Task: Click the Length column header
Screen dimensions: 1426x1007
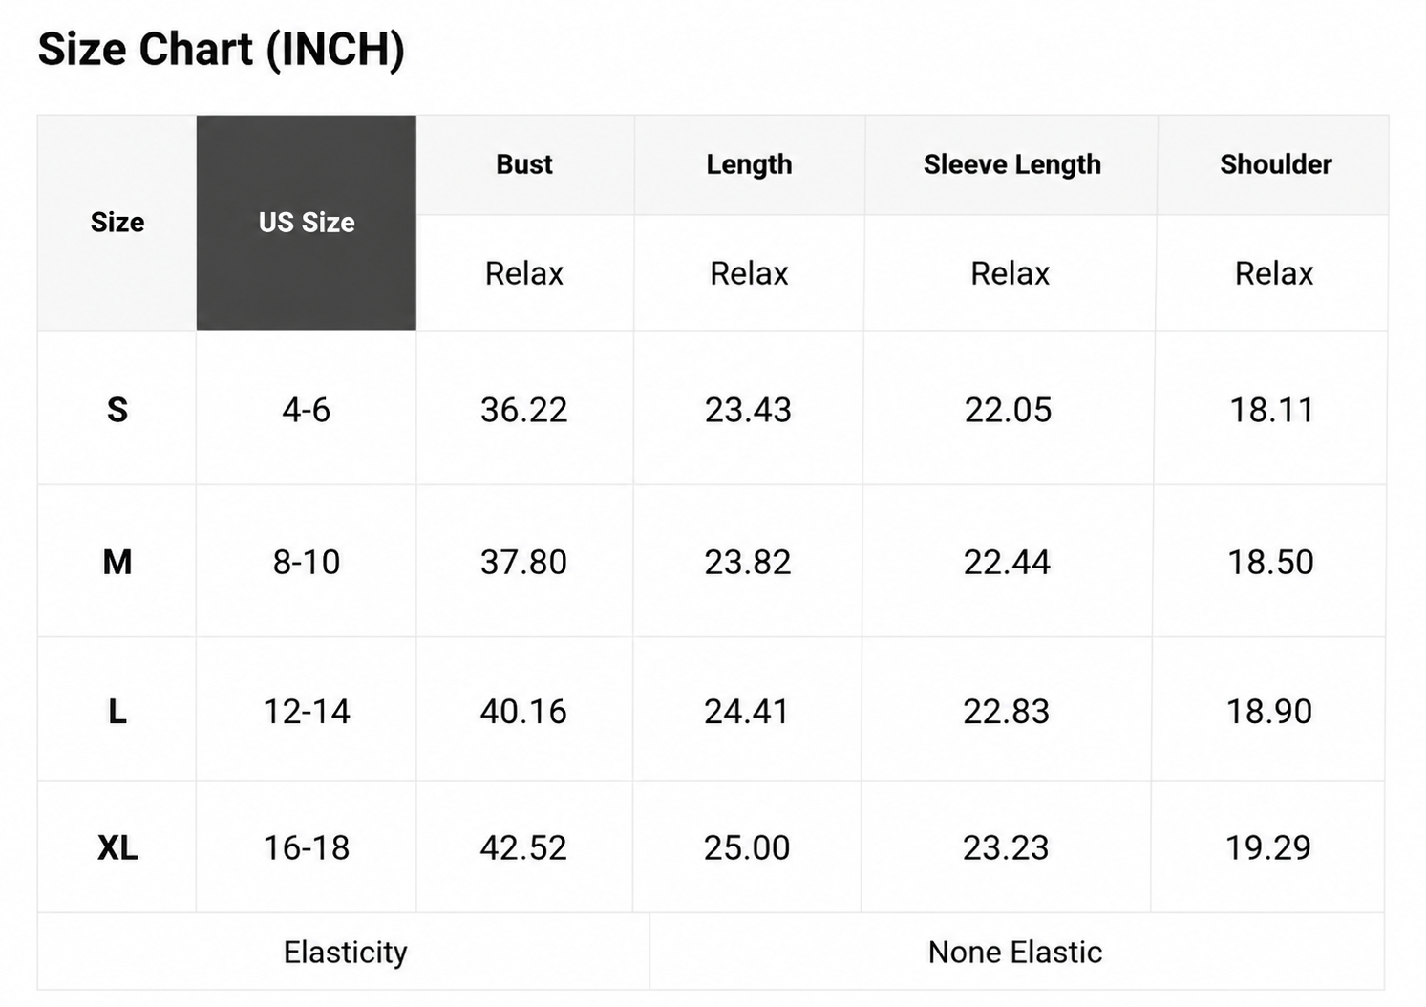Action: tap(749, 164)
